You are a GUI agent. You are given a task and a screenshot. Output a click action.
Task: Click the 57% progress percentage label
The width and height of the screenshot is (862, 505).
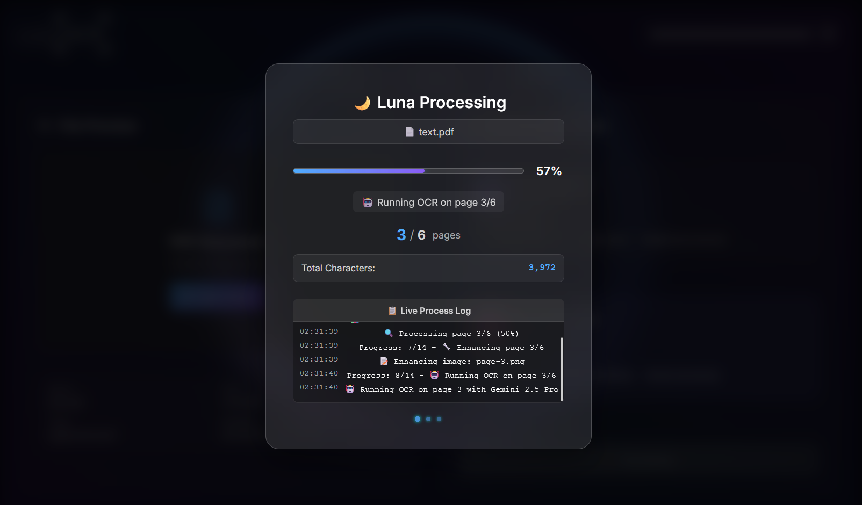click(x=549, y=171)
